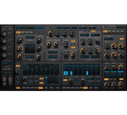
Task: Click the pitch bend wheel
Action: click(4, 83)
